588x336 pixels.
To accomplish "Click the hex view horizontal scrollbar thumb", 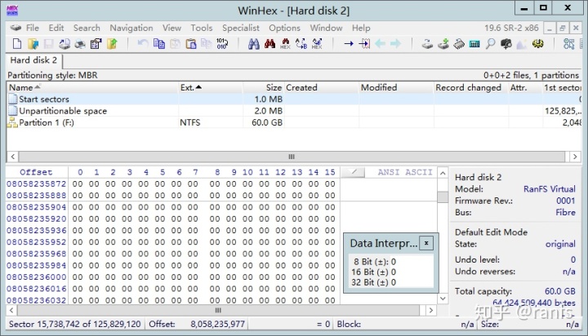I will (x=218, y=311).
